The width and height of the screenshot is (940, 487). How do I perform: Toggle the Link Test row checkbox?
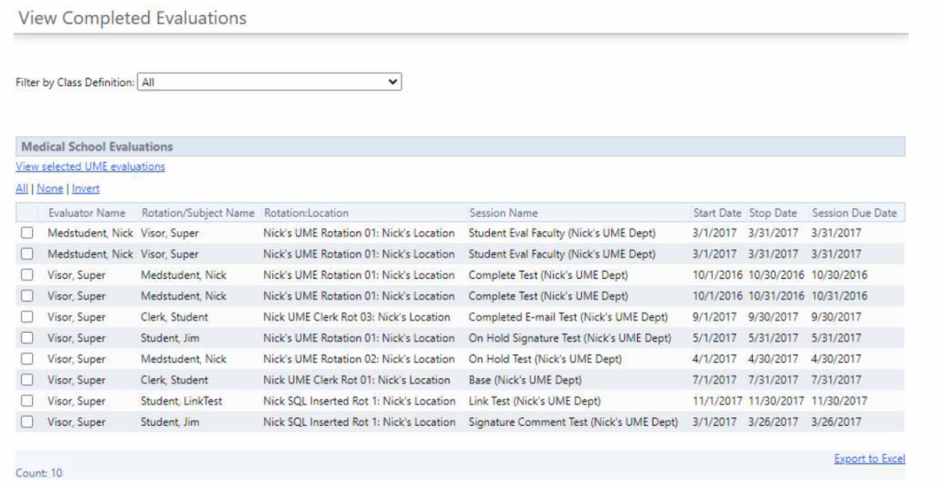(x=27, y=402)
